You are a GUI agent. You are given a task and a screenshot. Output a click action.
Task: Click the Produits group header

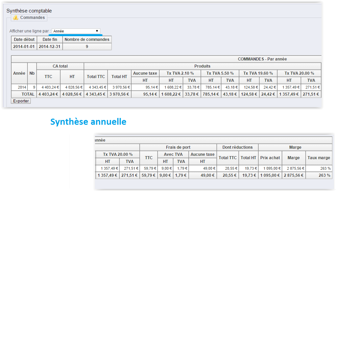click(x=202, y=66)
